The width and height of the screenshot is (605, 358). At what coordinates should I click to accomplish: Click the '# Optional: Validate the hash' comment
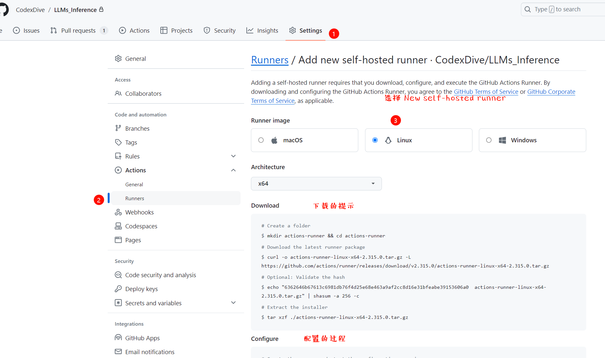pos(303,277)
